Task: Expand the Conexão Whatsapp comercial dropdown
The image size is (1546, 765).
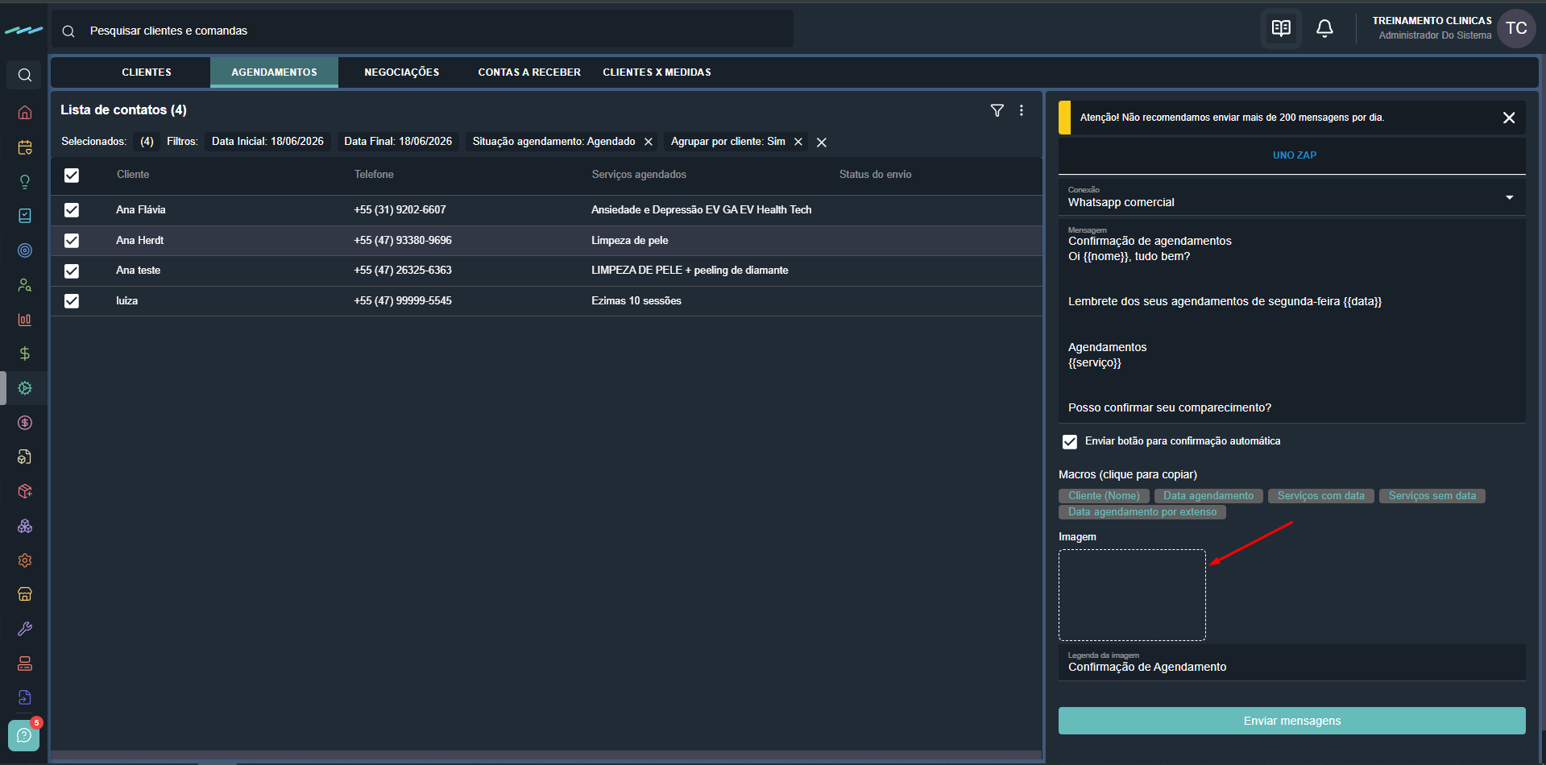Action: (1292, 197)
